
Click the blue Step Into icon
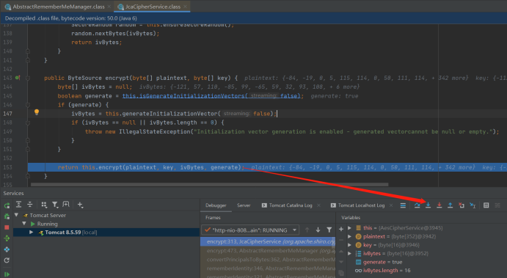428,205
